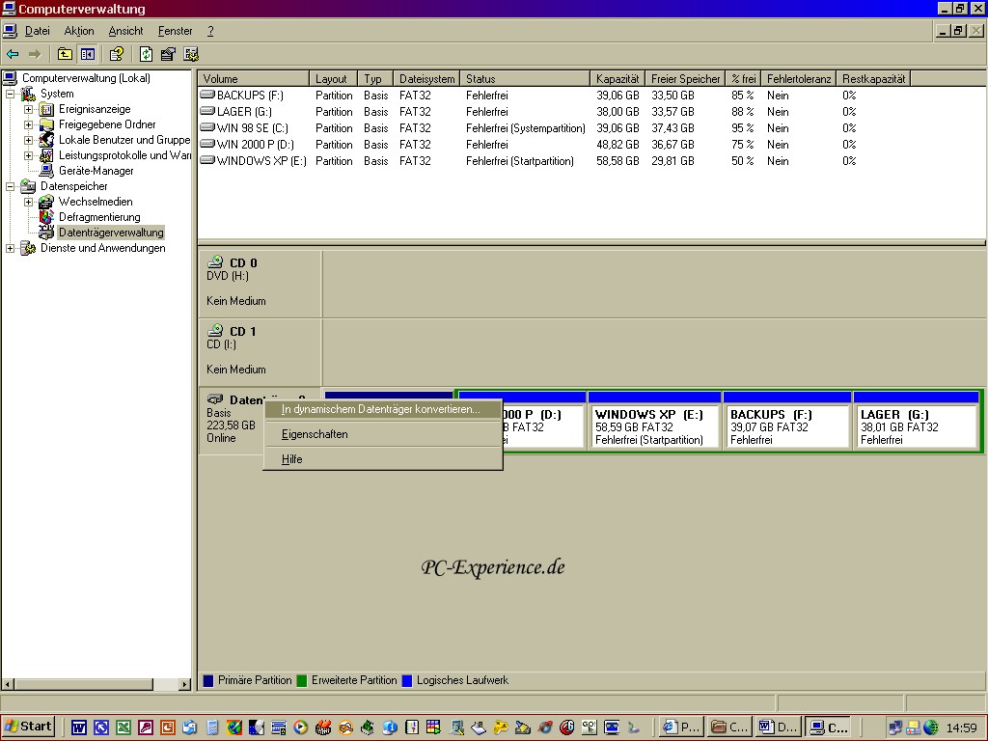Click the forward arrow toolbar icon
The height and width of the screenshot is (741, 988).
pos(35,54)
